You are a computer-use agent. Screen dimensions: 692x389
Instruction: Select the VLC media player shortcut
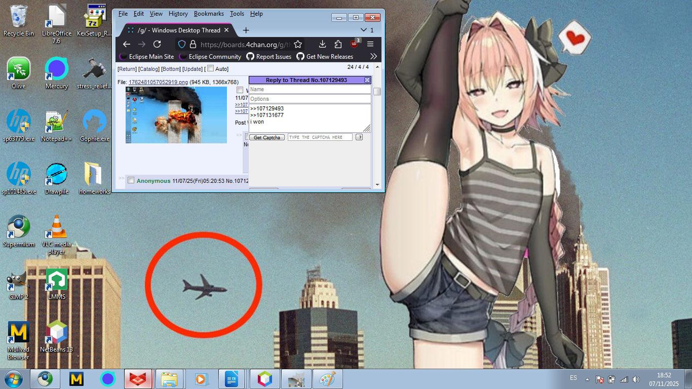click(x=57, y=235)
